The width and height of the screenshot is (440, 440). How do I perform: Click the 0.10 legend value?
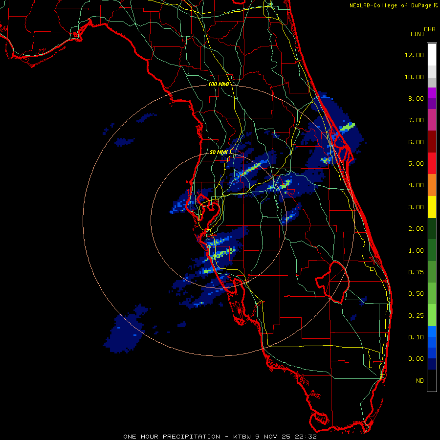click(x=416, y=337)
